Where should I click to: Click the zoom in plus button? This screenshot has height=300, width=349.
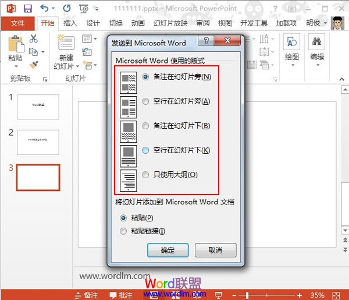click(300, 295)
